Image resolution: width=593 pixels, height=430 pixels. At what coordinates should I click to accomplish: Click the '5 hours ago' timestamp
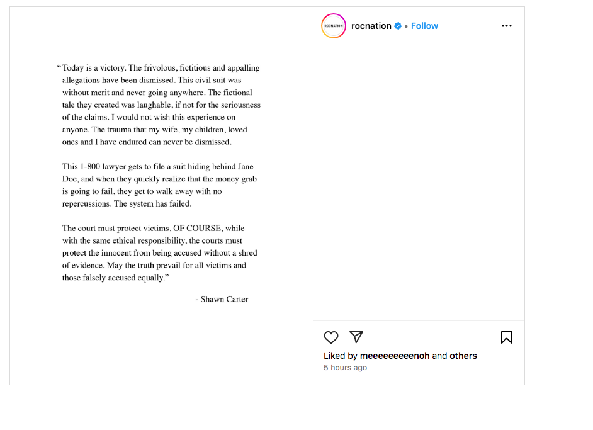(345, 368)
